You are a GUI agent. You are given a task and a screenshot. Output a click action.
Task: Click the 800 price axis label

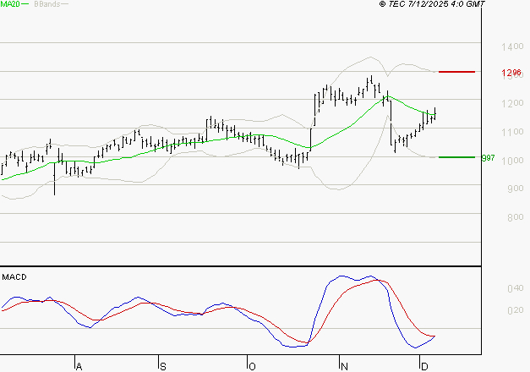pos(516,216)
